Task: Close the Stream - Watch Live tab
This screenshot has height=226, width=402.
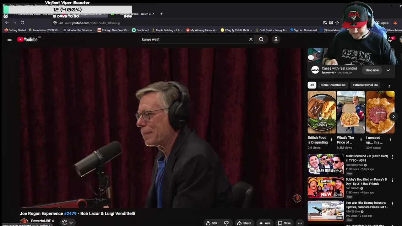Action: (153, 14)
